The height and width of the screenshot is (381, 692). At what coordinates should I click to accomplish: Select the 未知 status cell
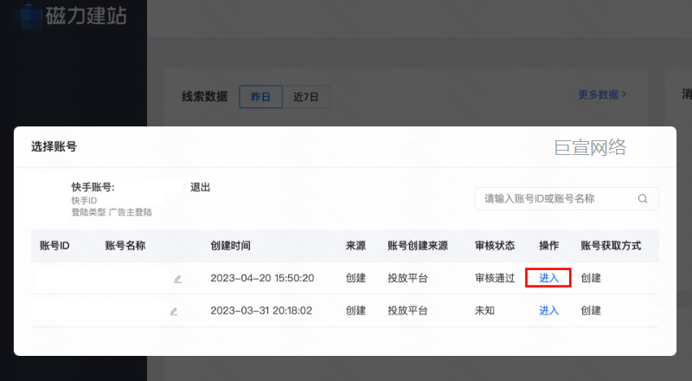[484, 311]
